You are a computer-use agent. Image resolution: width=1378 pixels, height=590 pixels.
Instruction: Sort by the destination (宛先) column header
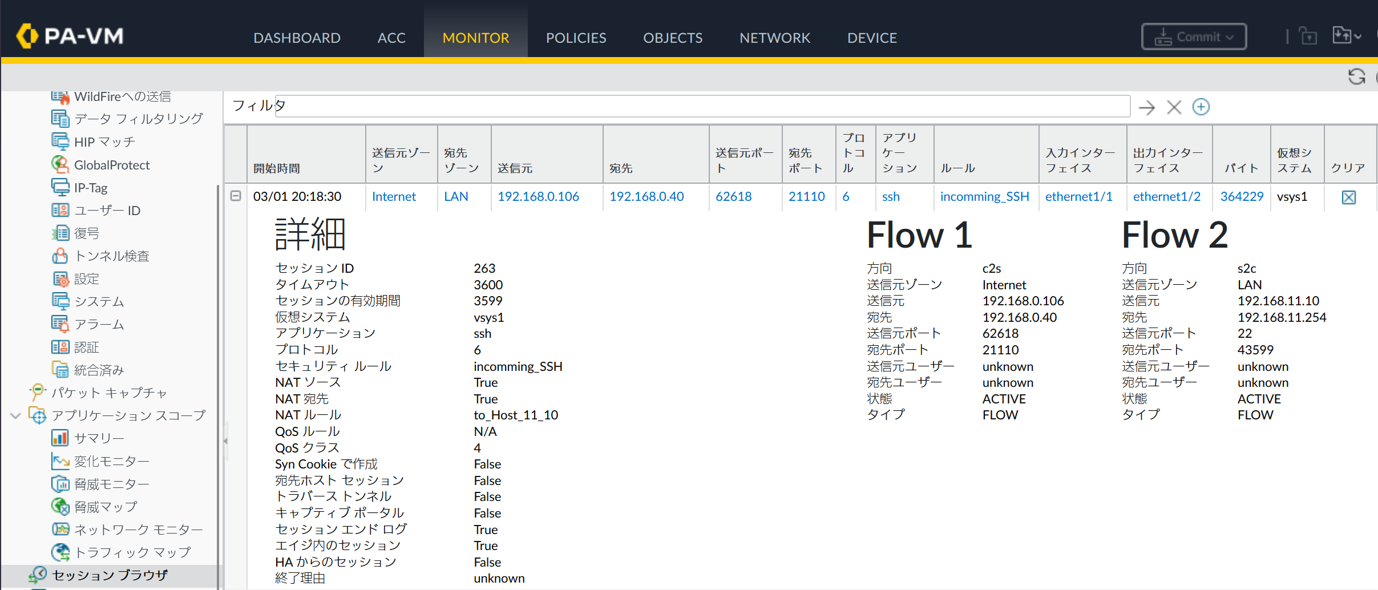coord(656,154)
